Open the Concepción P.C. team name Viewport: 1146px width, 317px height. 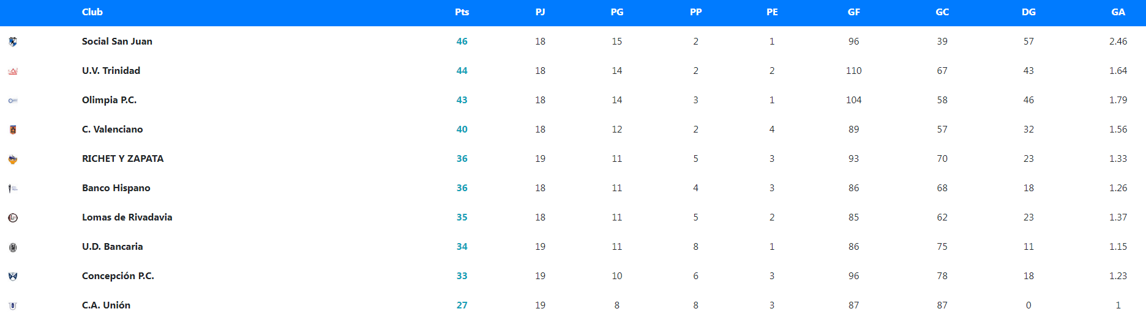point(118,276)
